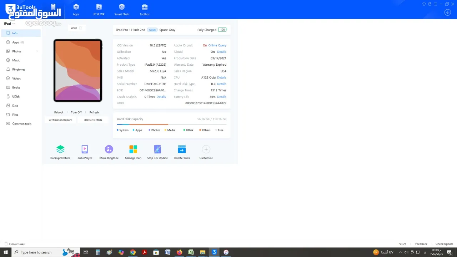This screenshot has width=457, height=257.
Task: Open the Crash Analysis Details link
Action: (161, 97)
